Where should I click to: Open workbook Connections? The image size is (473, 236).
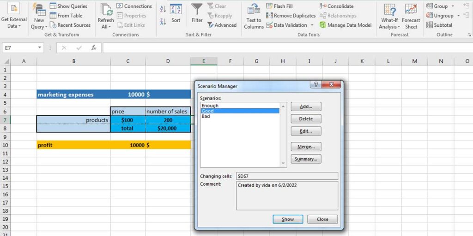134,6
